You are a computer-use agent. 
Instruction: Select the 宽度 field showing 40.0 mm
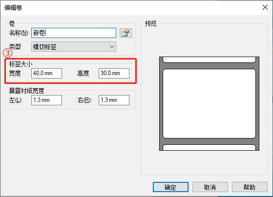(x=46, y=73)
